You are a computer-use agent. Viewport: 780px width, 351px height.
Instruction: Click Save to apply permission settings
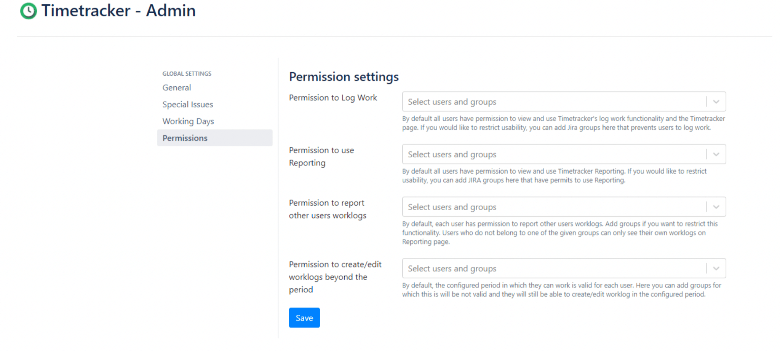point(304,318)
